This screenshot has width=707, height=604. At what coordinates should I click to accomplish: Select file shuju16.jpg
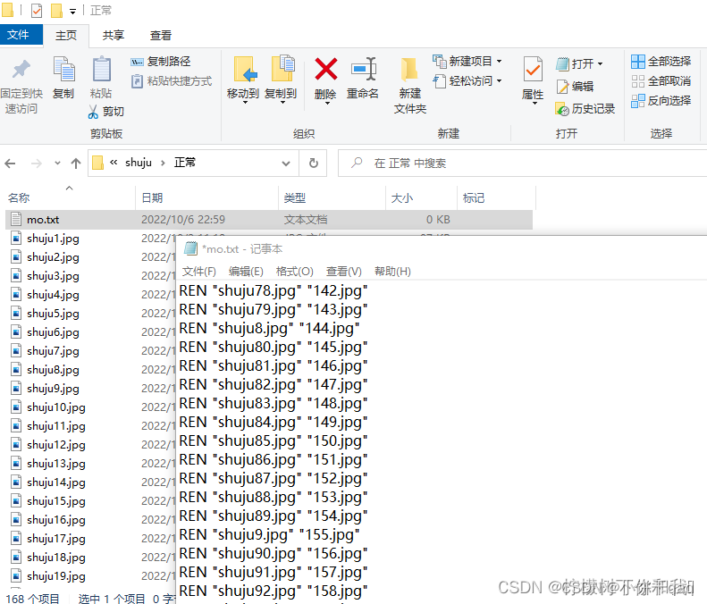pos(56,520)
